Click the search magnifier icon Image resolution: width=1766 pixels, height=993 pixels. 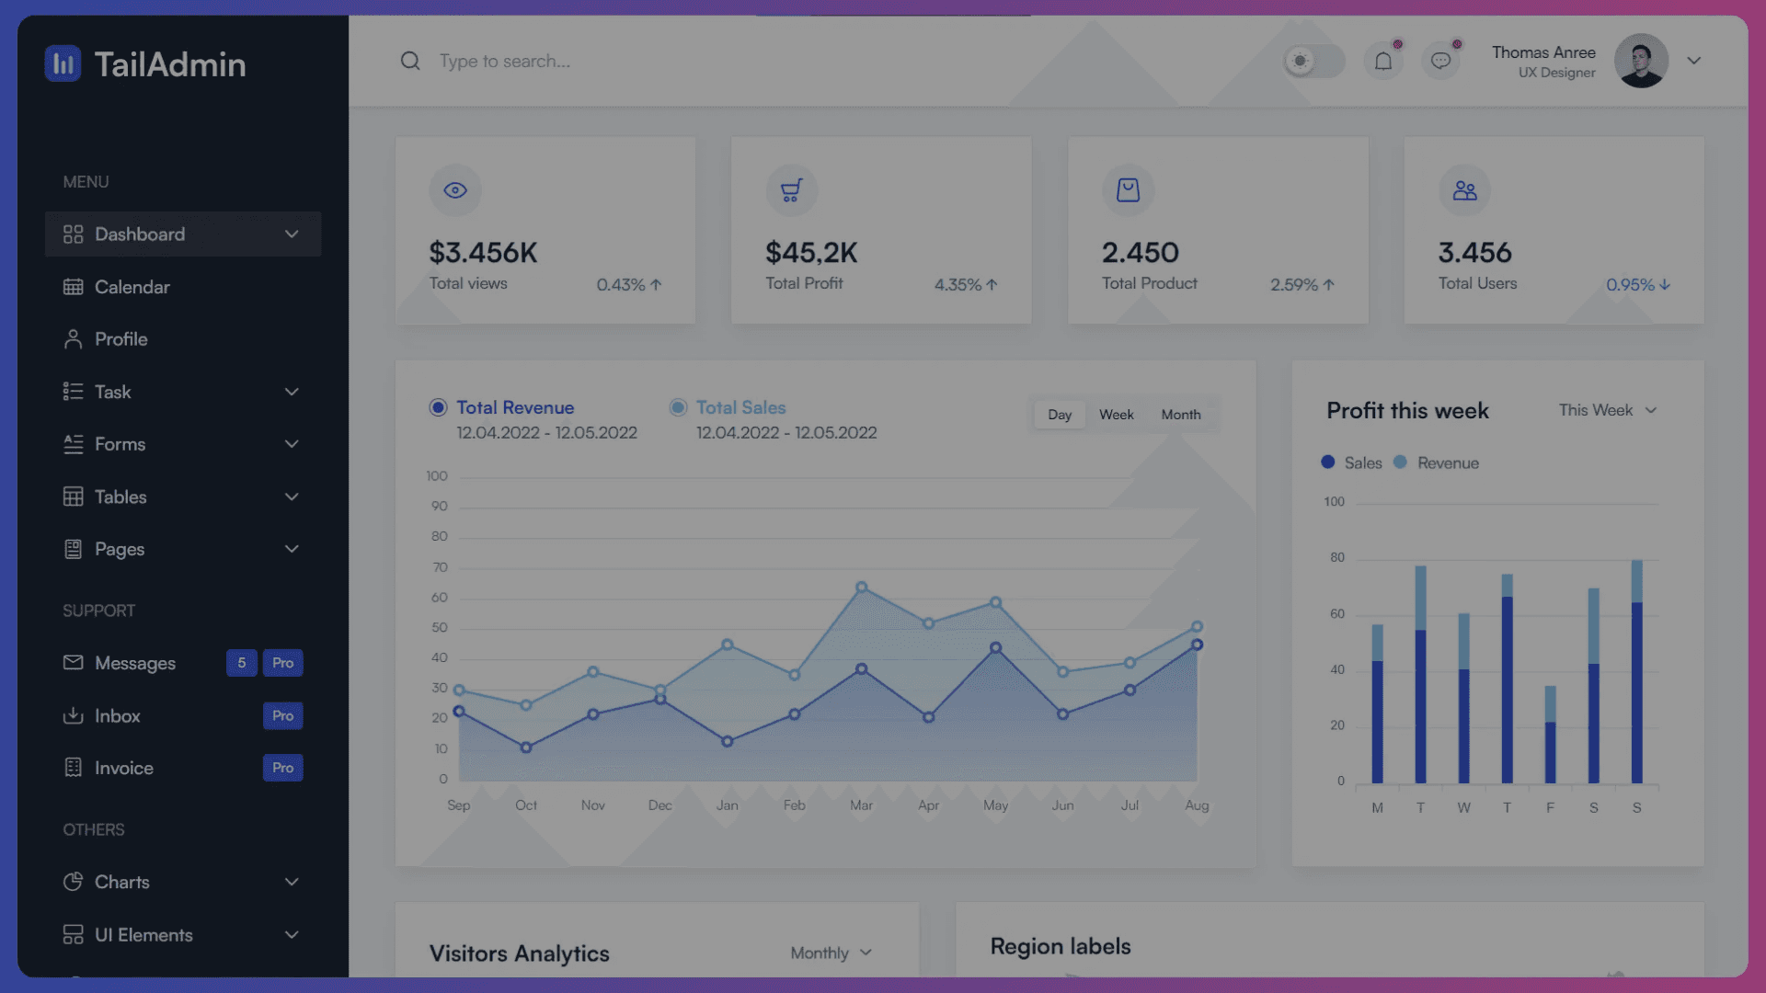[x=410, y=61]
